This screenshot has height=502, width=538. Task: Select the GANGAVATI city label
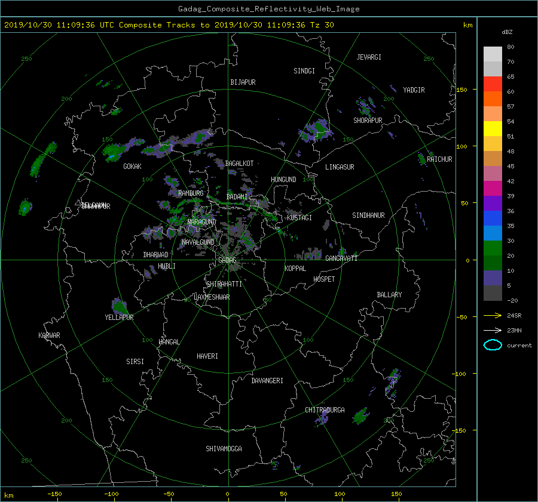[x=341, y=258]
